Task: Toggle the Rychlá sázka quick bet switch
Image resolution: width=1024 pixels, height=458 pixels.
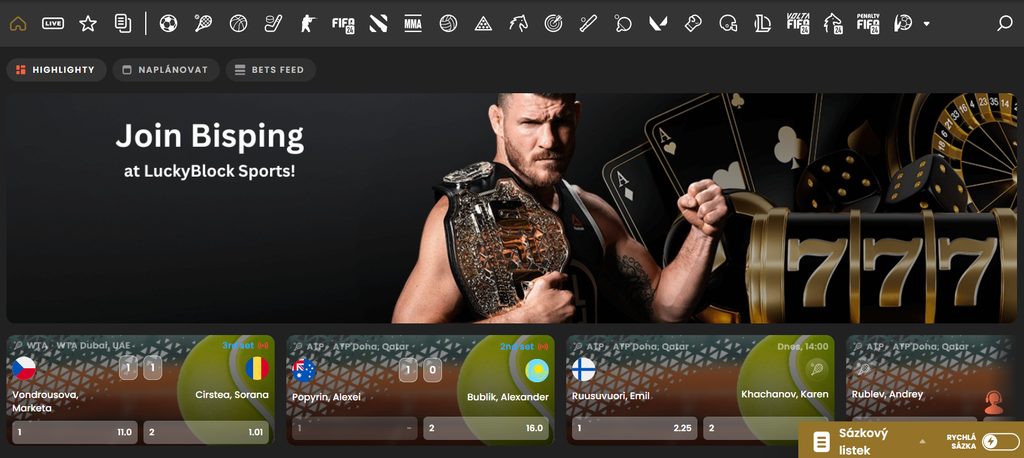Action: tap(1001, 442)
